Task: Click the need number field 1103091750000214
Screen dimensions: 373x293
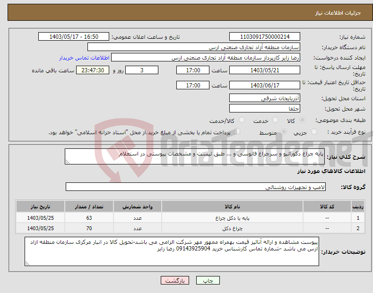Action: [x=265, y=37]
